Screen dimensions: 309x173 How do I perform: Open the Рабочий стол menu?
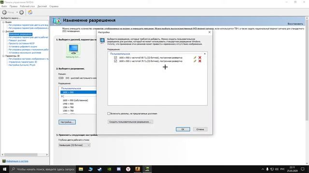[x=28, y=6]
